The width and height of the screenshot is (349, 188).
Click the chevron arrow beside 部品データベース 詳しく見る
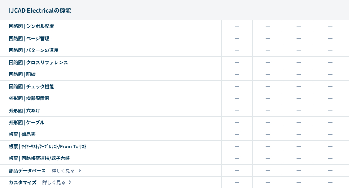pos(79,170)
